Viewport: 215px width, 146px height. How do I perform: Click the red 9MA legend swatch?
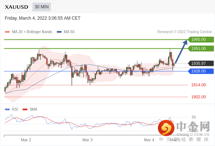(x=25, y=110)
